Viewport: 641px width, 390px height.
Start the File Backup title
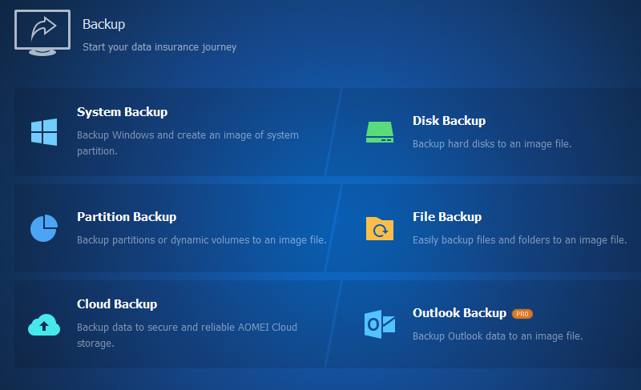447,217
